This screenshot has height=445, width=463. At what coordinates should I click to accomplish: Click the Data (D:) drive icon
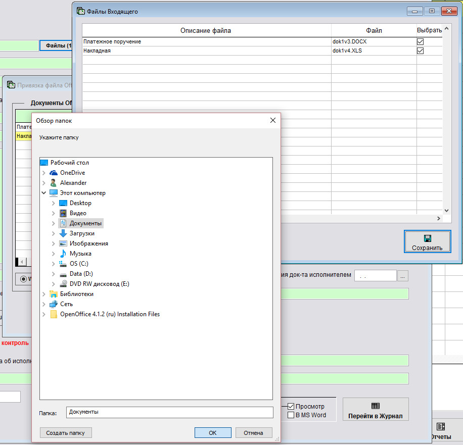[x=63, y=274]
